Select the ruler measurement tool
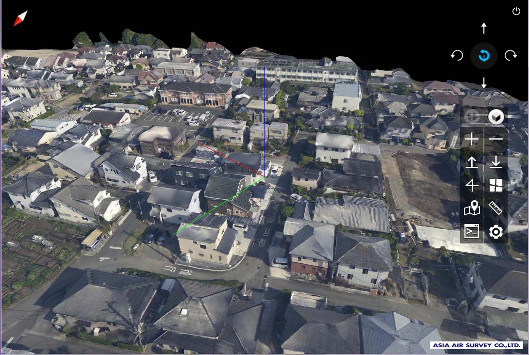Viewport: 529px width, 355px height. pyautogui.click(x=496, y=208)
